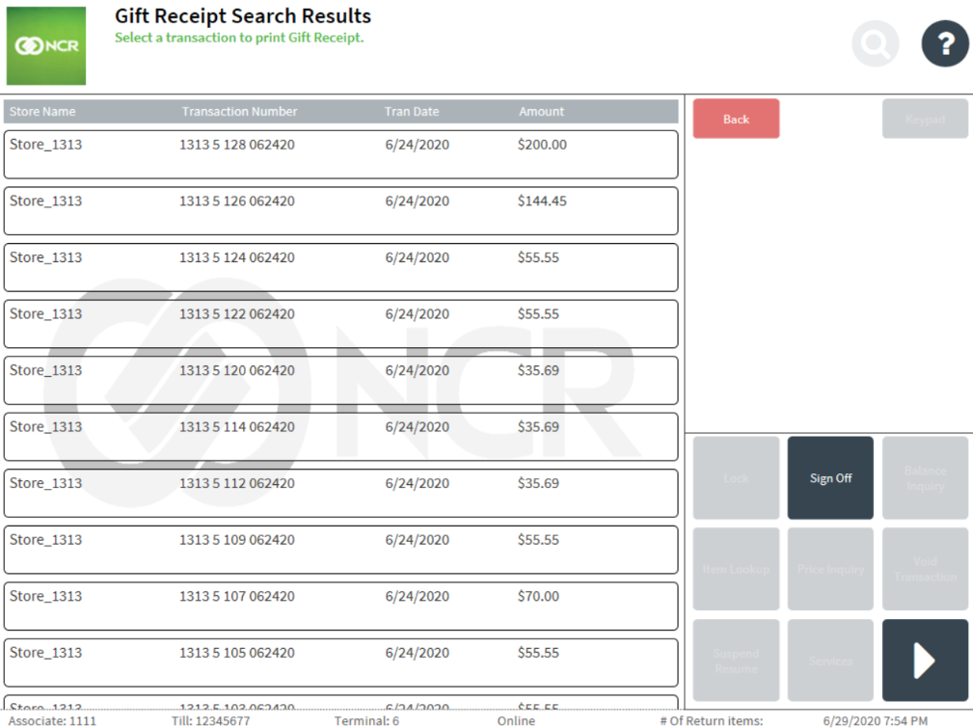Click the Suspend Resume tile
The width and height of the screenshot is (973, 728).
(736, 660)
